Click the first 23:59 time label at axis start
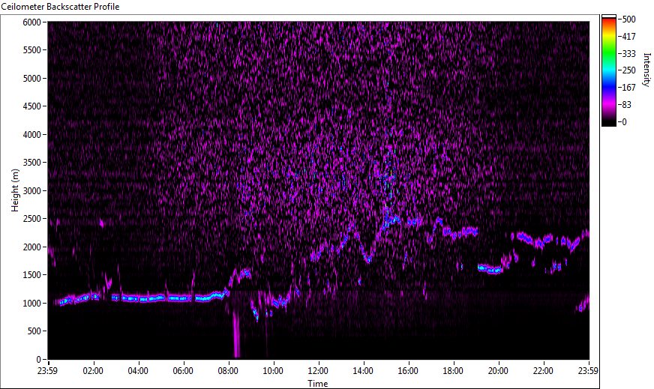 point(47,371)
